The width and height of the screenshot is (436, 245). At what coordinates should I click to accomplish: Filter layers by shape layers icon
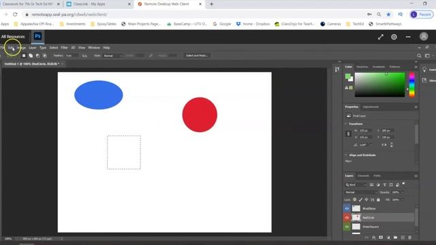391,184
